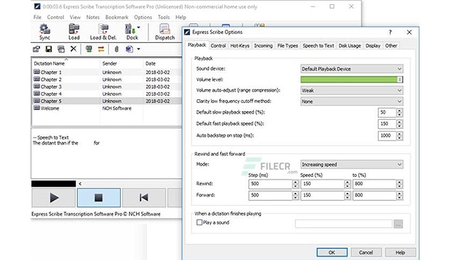Switch to the Control tab
Image resolution: width=449 pixels, height=260 pixels.
pos(218,46)
